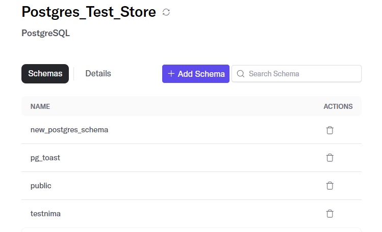
Task: Click the divider between Schemas and Details
Action: click(x=73, y=74)
